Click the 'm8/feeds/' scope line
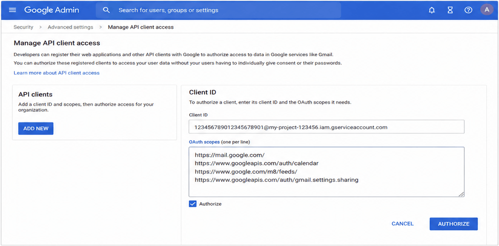This screenshot has width=499, height=246. [246, 171]
